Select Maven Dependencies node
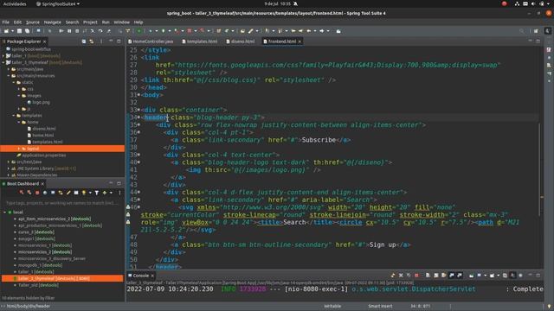This screenshot has width=554, height=311. tap(36, 175)
